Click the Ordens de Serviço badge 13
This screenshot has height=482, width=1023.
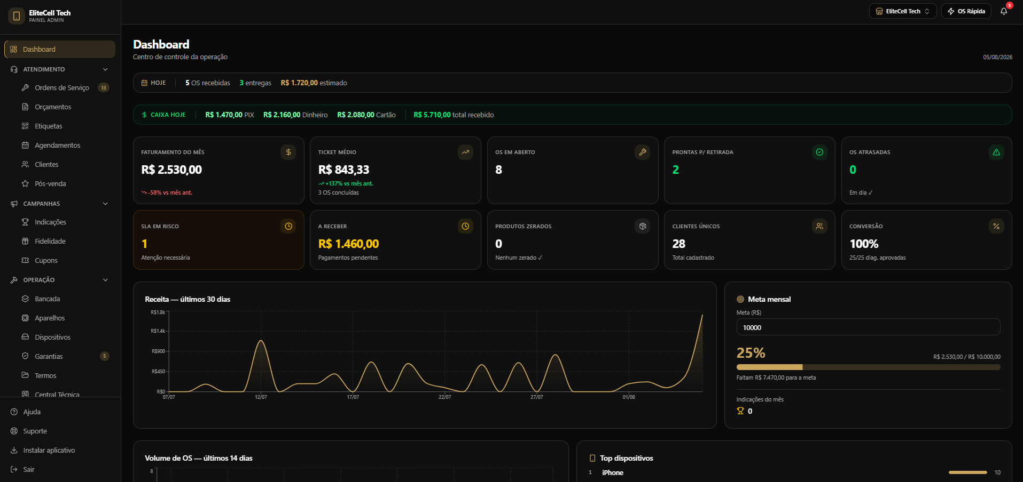[104, 87]
